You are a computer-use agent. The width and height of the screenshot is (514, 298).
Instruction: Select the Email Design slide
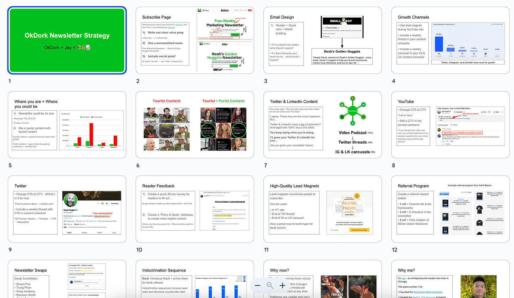323,40
